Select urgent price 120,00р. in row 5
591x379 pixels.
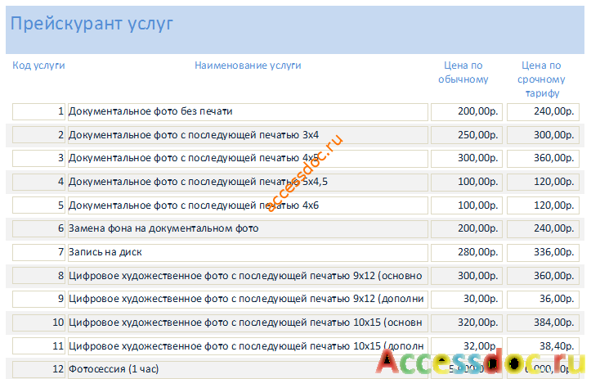(543, 205)
